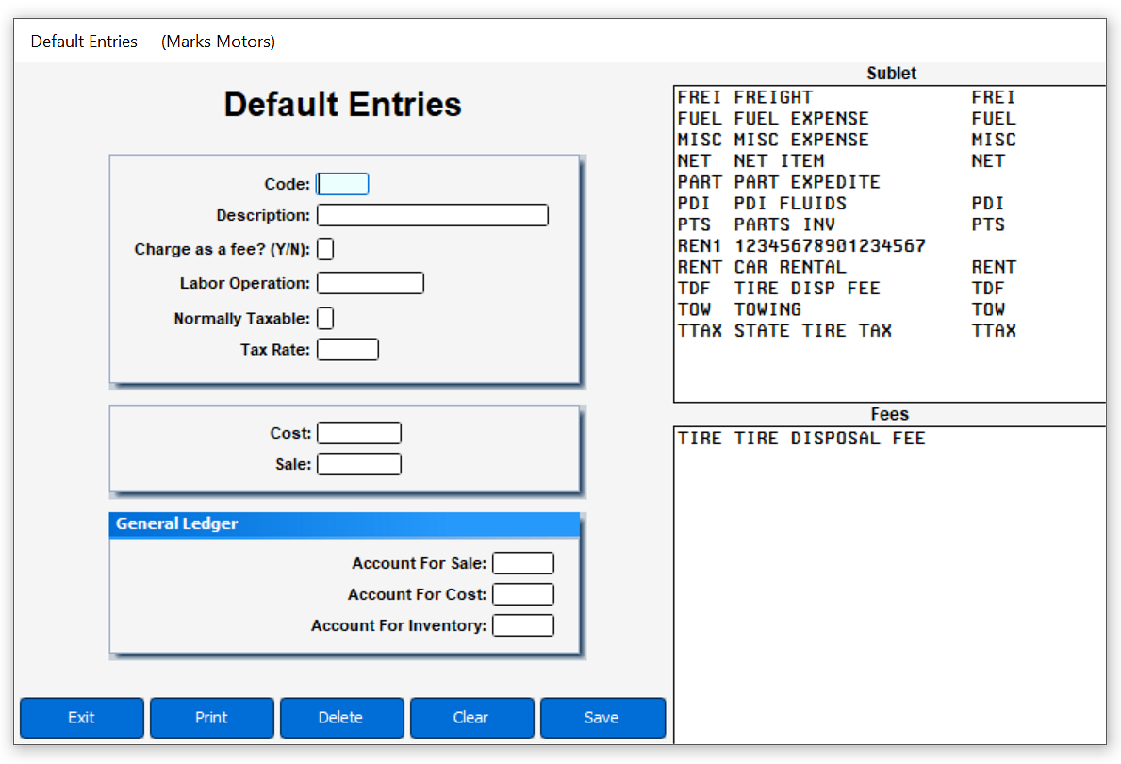Toggle the Normally Taxable checkbox

click(325, 318)
